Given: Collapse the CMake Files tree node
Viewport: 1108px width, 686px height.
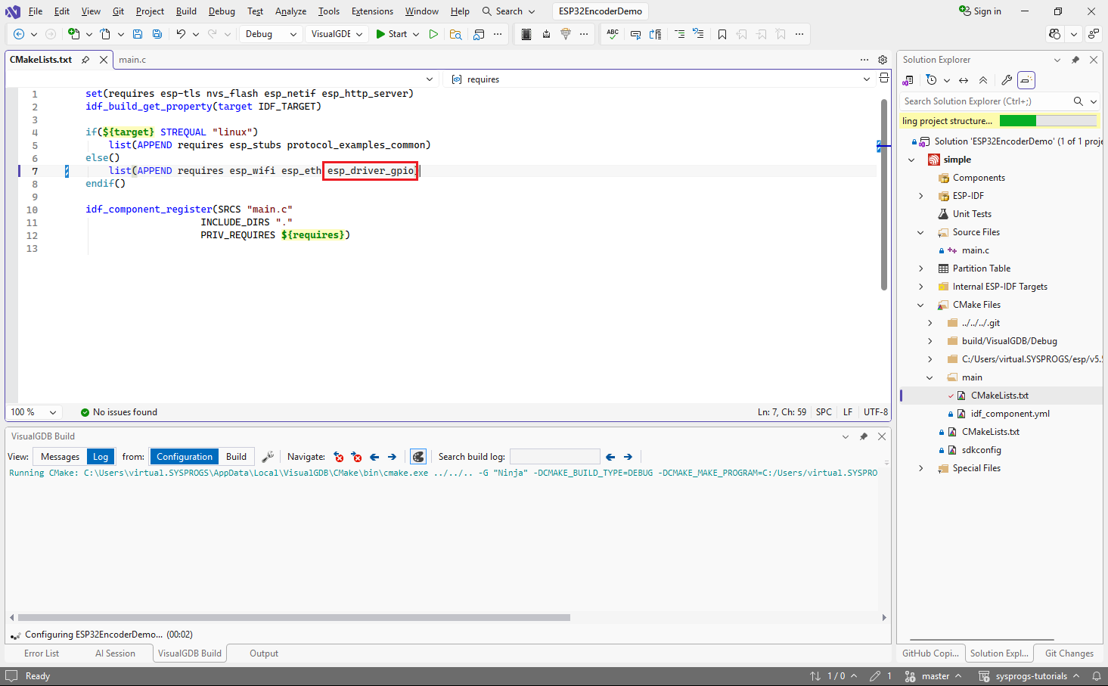Looking at the screenshot, I should pyautogui.click(x=920, y=305).
